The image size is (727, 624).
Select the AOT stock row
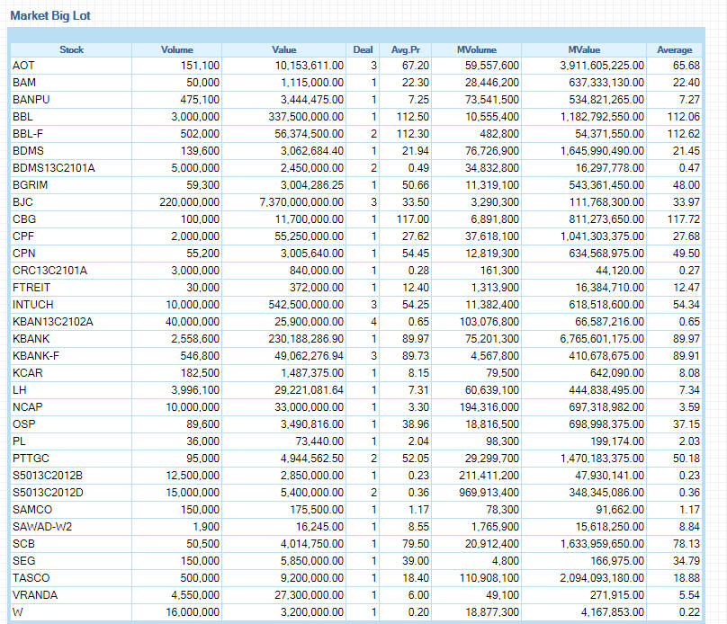(356, 66)
